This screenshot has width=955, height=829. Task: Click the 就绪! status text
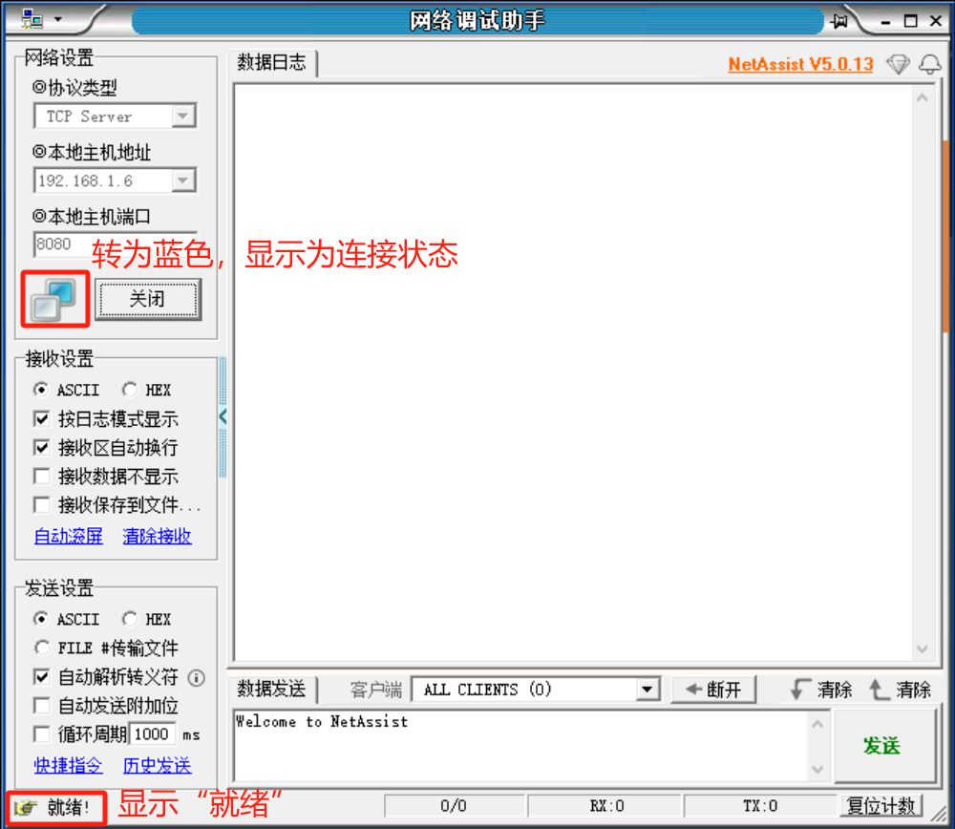tap(68, 808)
